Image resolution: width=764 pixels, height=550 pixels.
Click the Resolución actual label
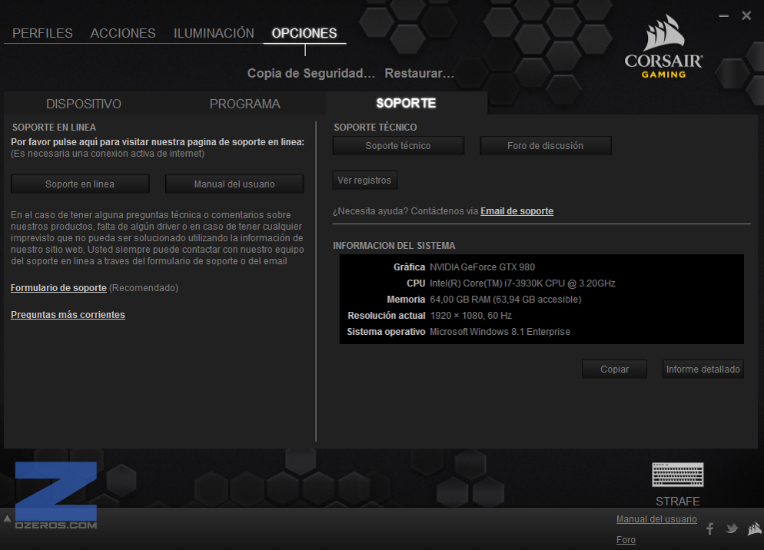[x=387, y=315]
